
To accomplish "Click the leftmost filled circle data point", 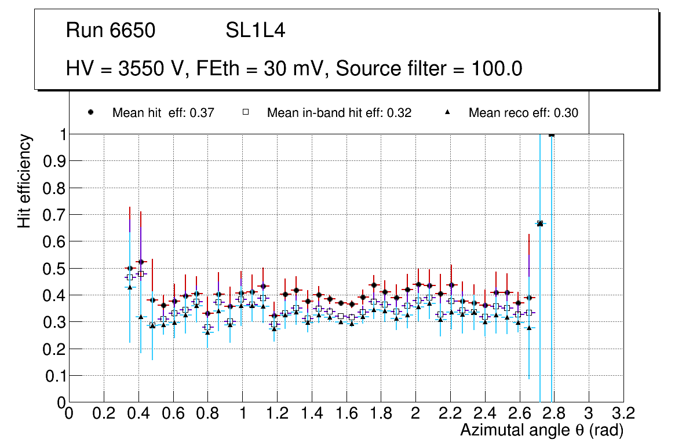I will pos(130,268).
